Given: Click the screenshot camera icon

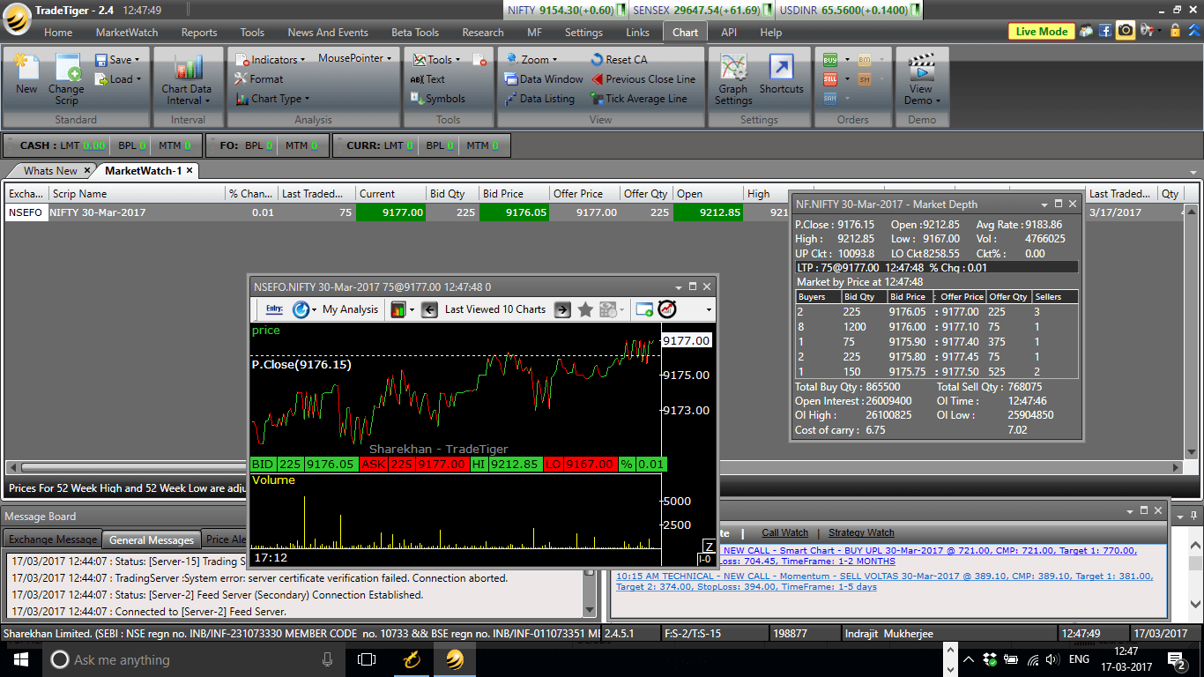Looking at the screenshot, I should click(x=1126, y=31).
